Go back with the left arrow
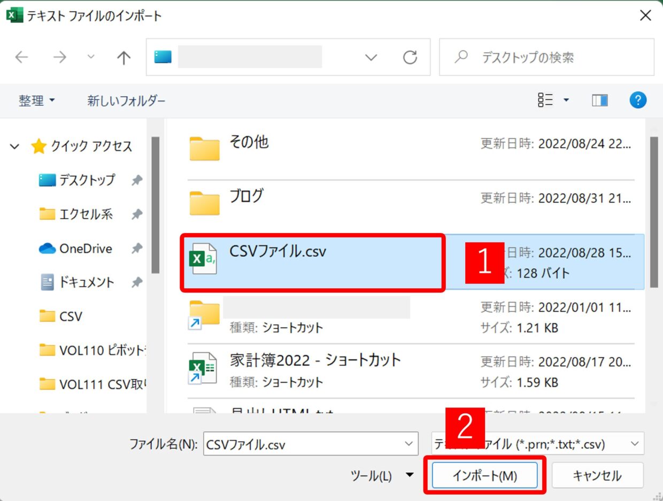 tap(21, 57)
